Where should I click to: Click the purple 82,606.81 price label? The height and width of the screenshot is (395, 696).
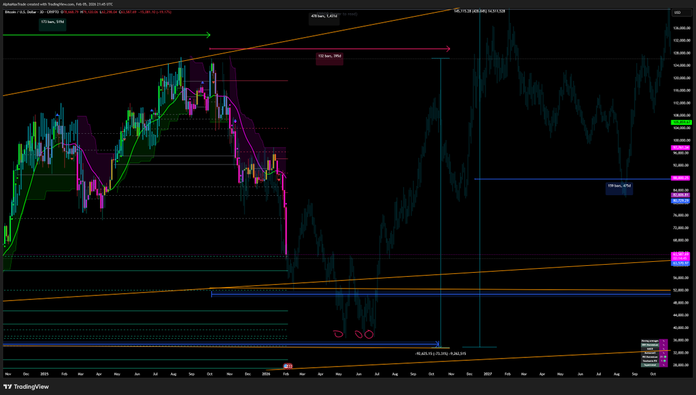[680, 195]
